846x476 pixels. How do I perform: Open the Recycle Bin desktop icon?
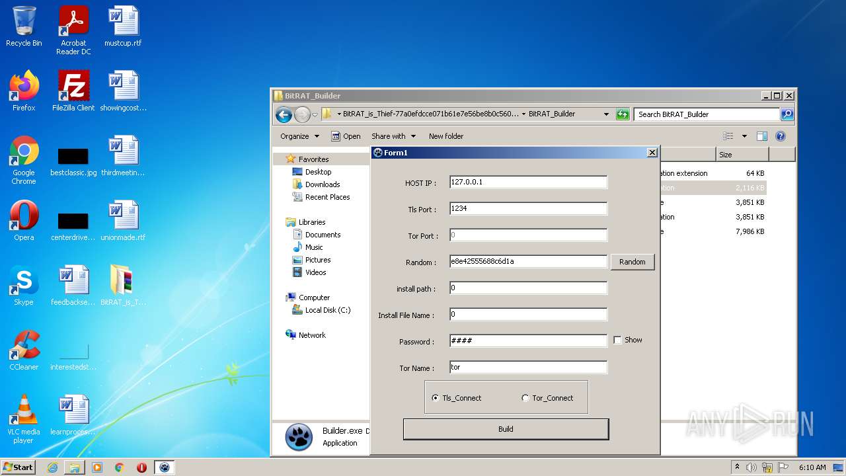(24, 26)
